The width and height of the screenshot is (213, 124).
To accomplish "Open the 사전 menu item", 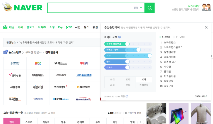I will 78,27.
